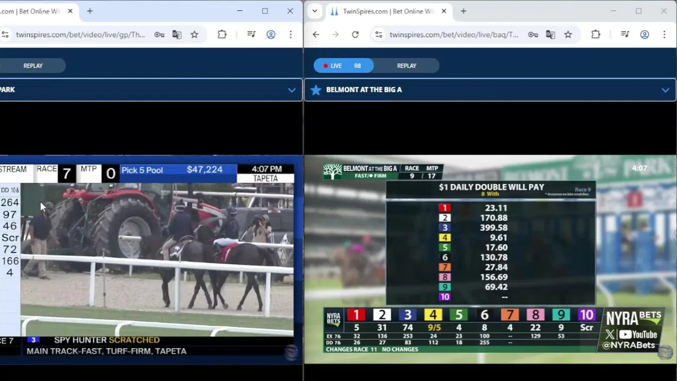Image resolution: width=677 pixels, height=381 pixels.
Task: Click the right window URL address field
Action: tap(454, 34)
